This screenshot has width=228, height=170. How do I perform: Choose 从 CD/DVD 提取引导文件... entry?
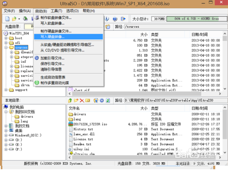click(69, 50)
